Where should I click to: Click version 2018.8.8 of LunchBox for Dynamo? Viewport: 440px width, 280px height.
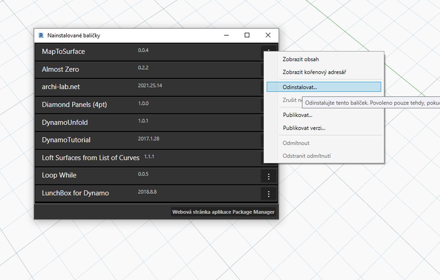(x=147, y=192)
